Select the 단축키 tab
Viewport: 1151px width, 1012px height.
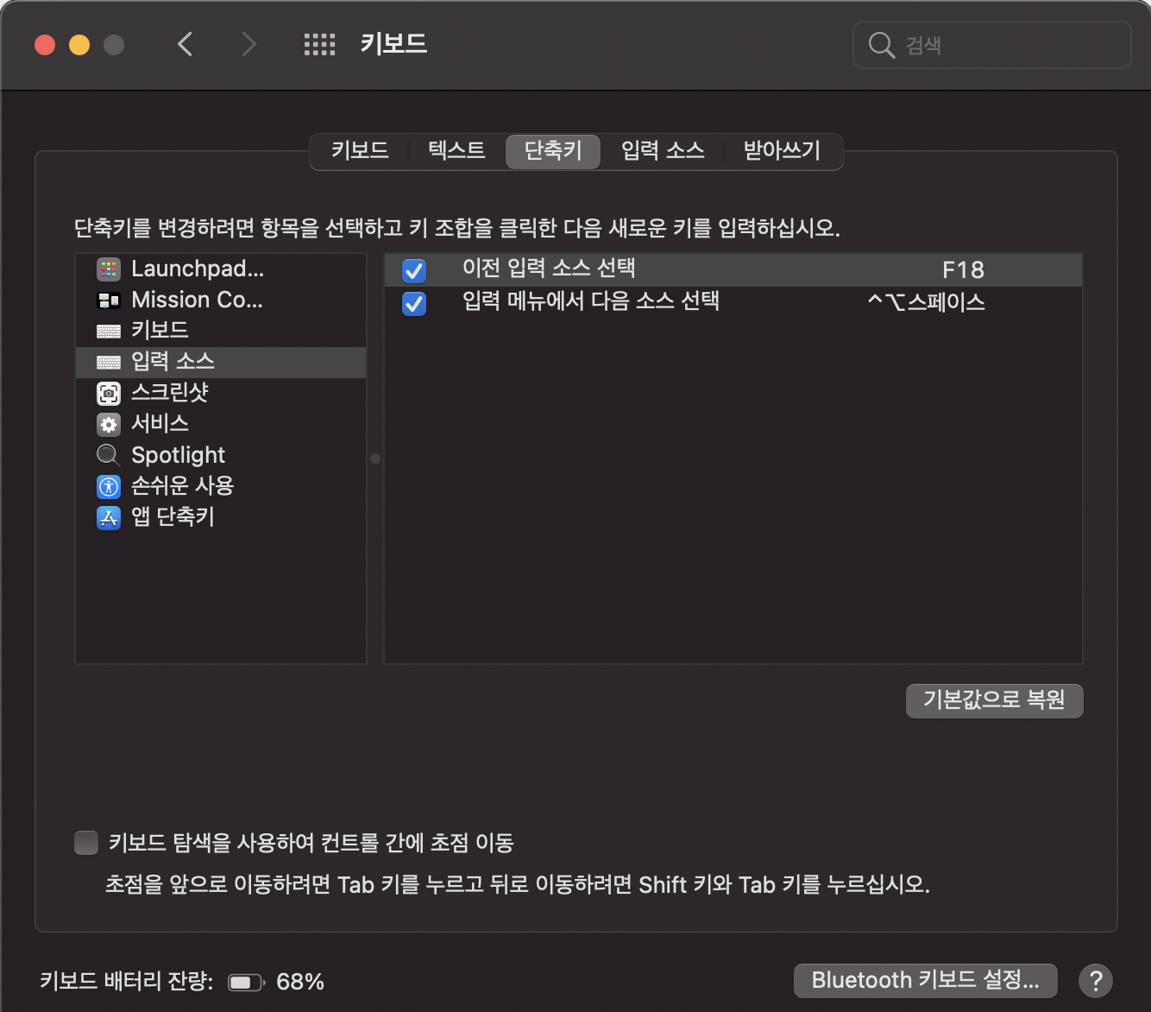coord(553,151)
